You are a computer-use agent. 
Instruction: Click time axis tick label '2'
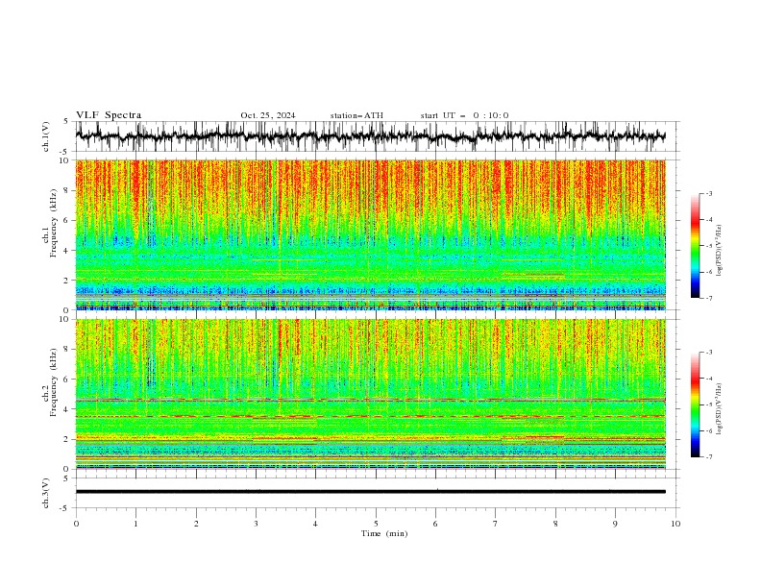click(x=196, y=524)
